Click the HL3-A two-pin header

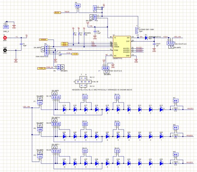[117, 151]
